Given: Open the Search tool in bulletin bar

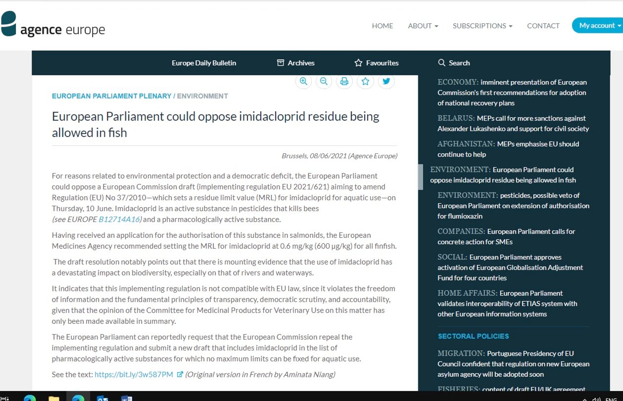Looking at the screenshot, I should [x=454, y=63].
